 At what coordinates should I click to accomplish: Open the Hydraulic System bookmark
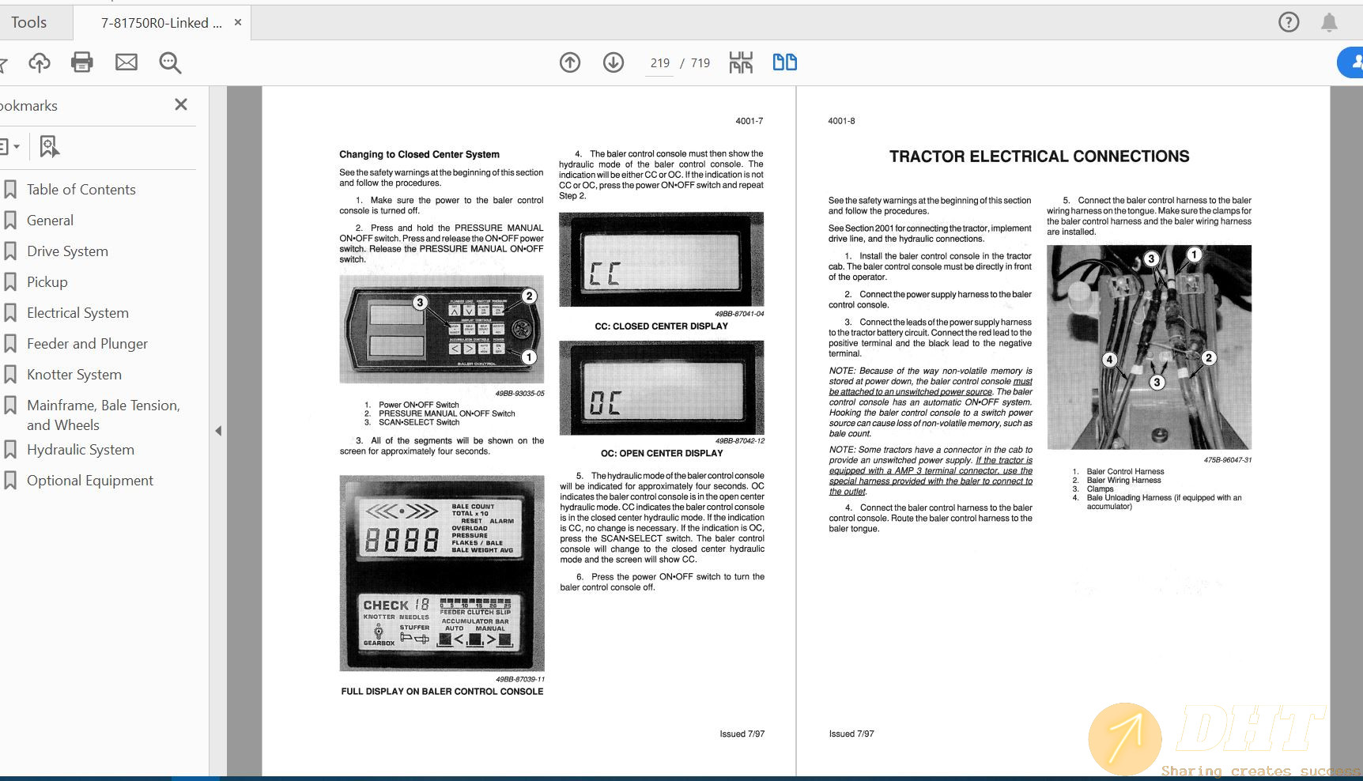click(x=81, y=450)
